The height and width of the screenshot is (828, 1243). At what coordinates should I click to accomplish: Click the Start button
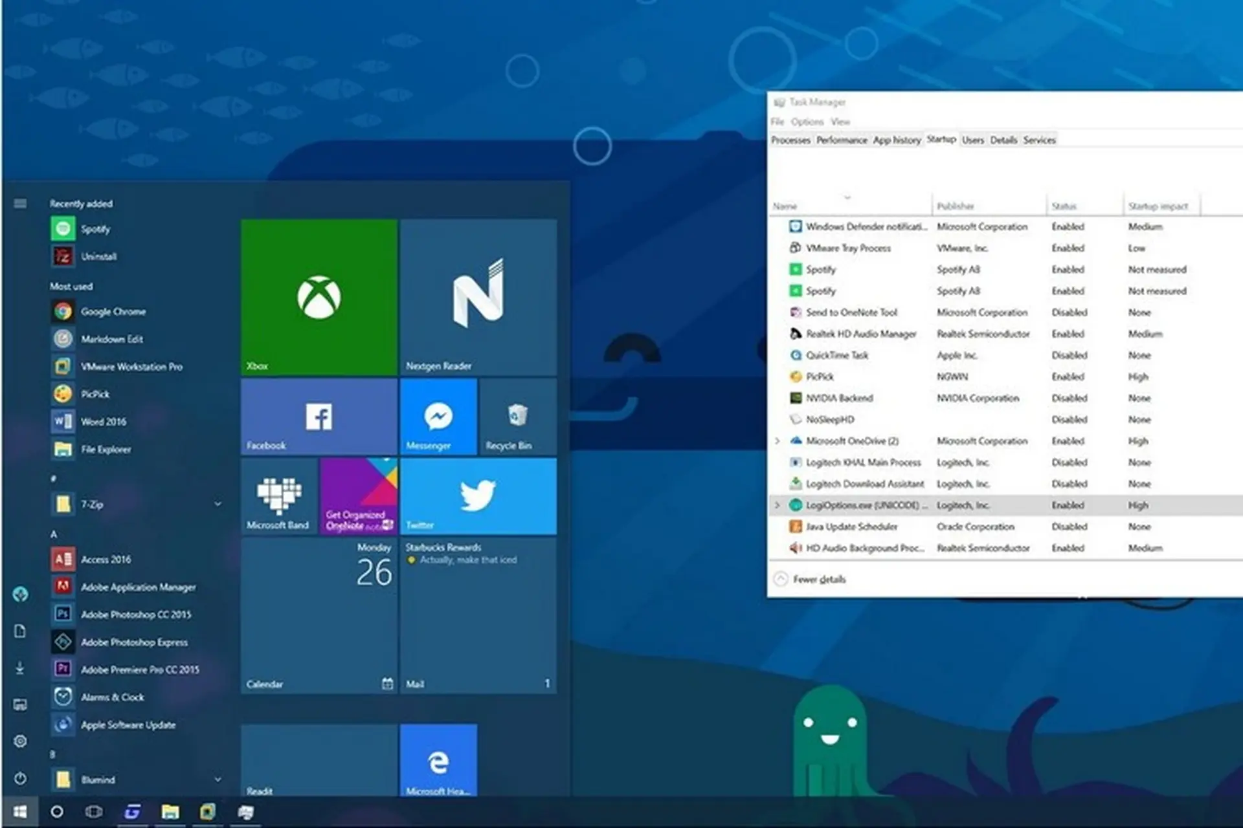click(19, 811)
